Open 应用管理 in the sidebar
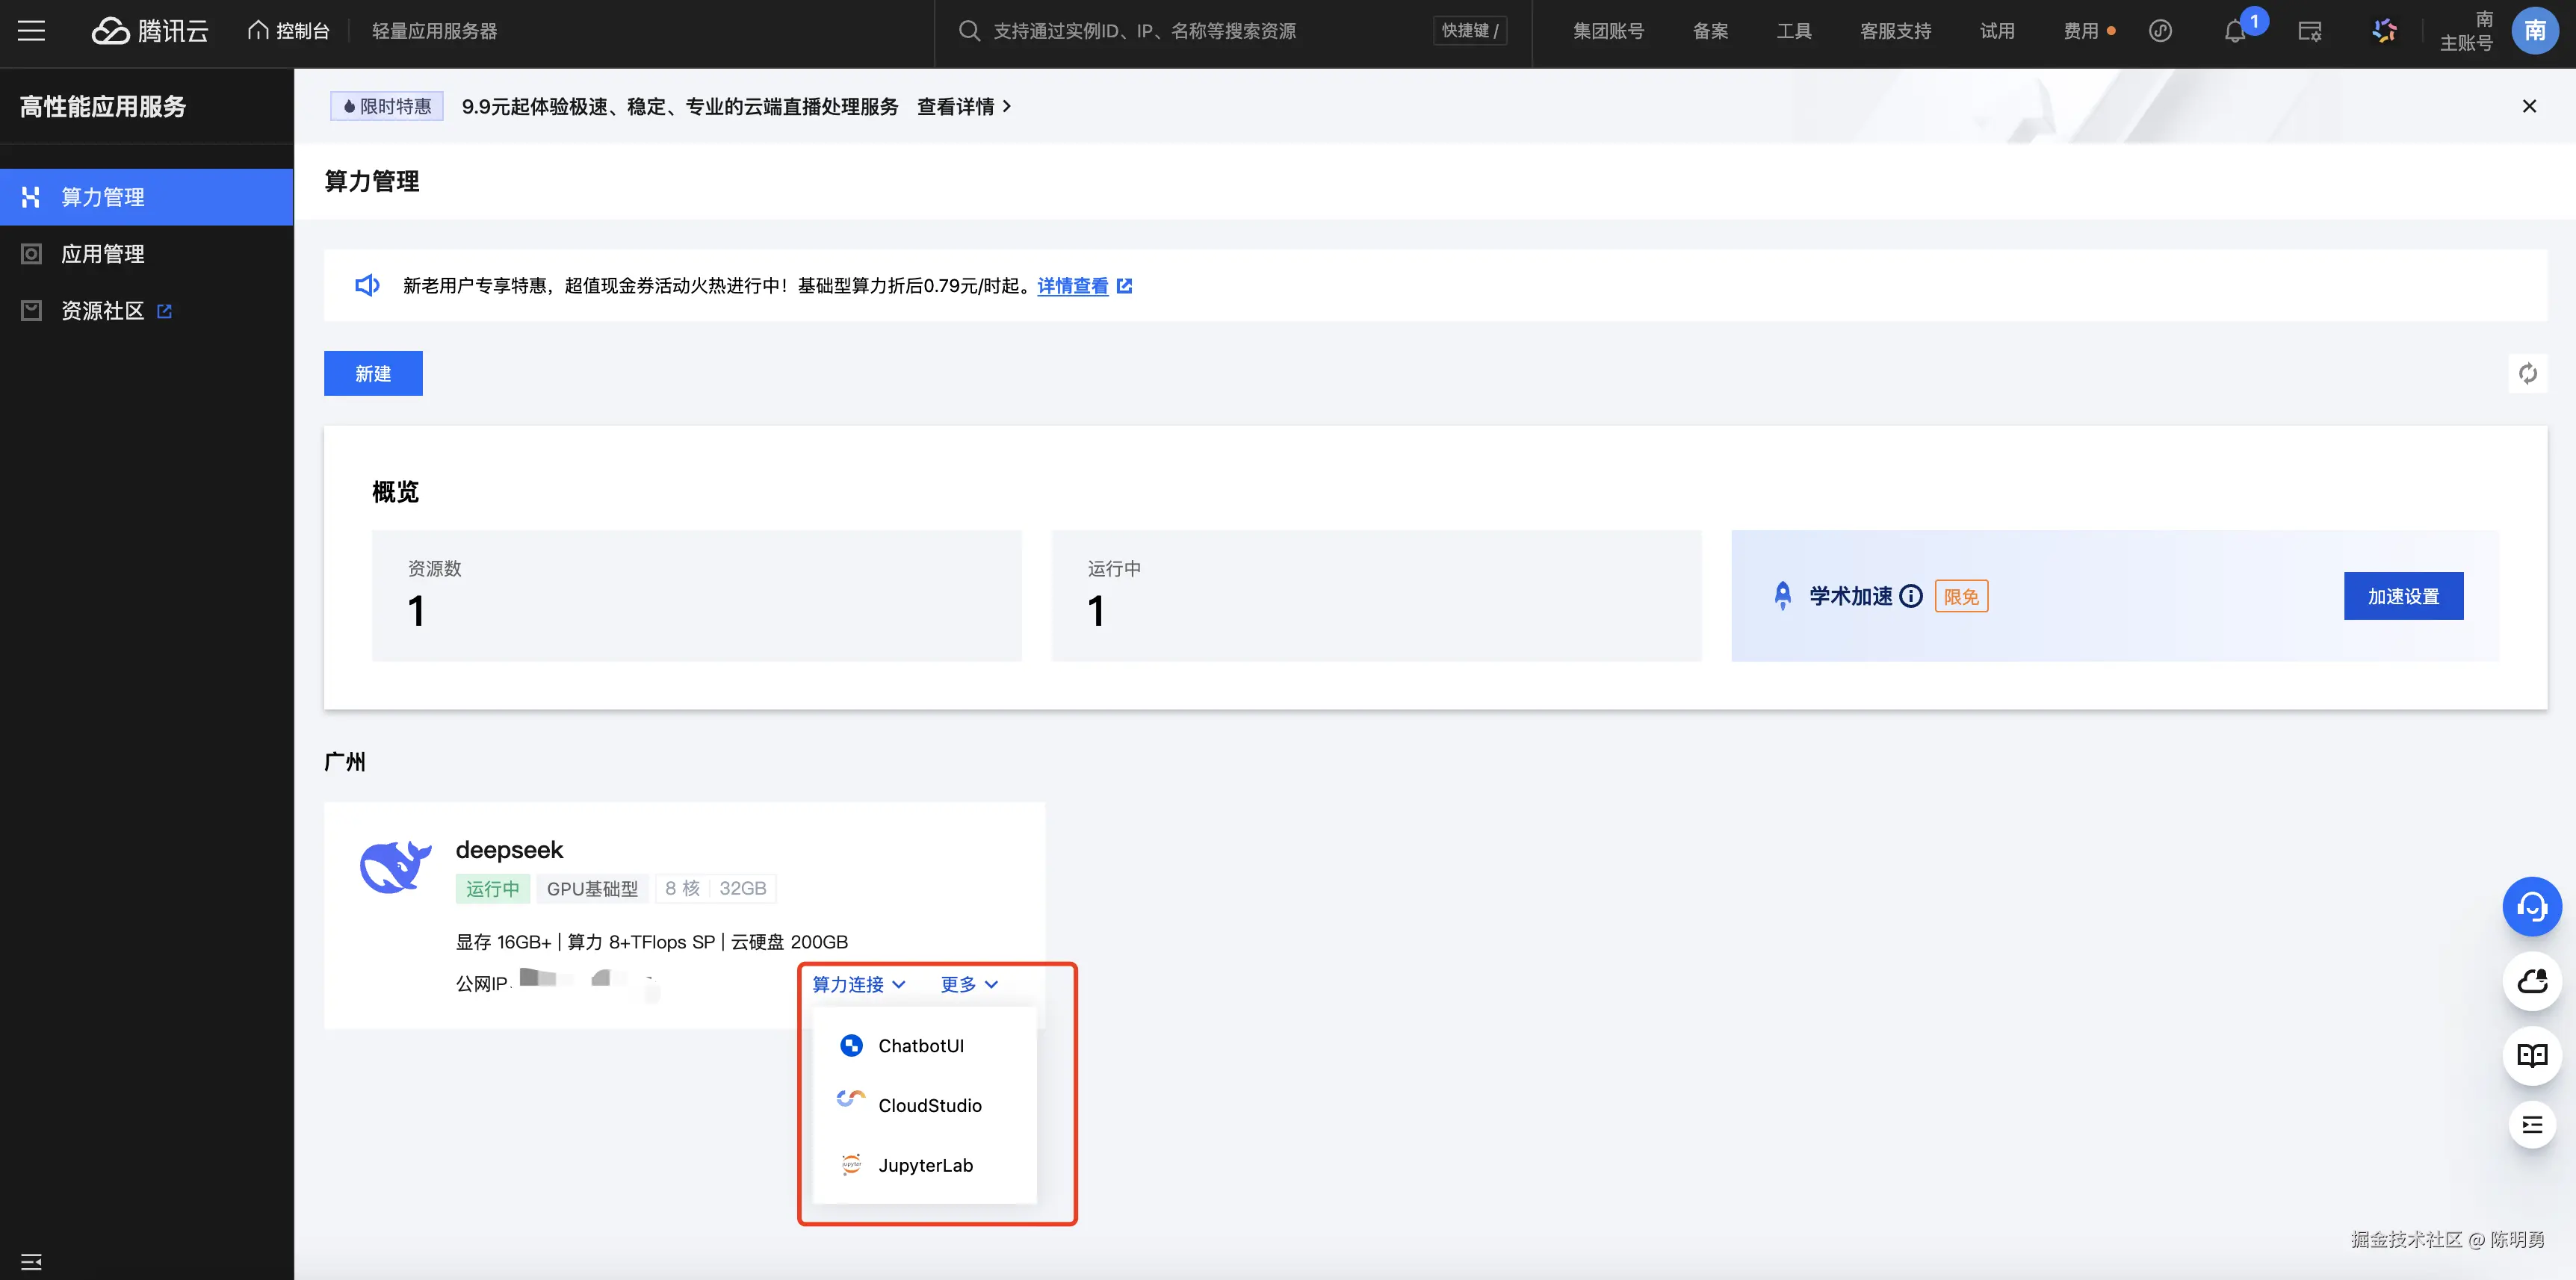This screenshot has height=1280, width=2576. point(102,254)
